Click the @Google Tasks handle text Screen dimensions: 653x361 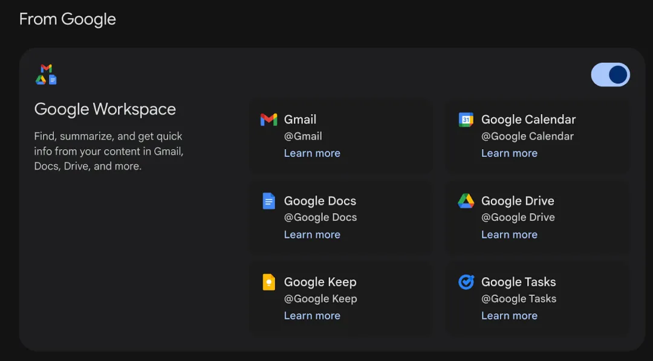coord(519,299)
